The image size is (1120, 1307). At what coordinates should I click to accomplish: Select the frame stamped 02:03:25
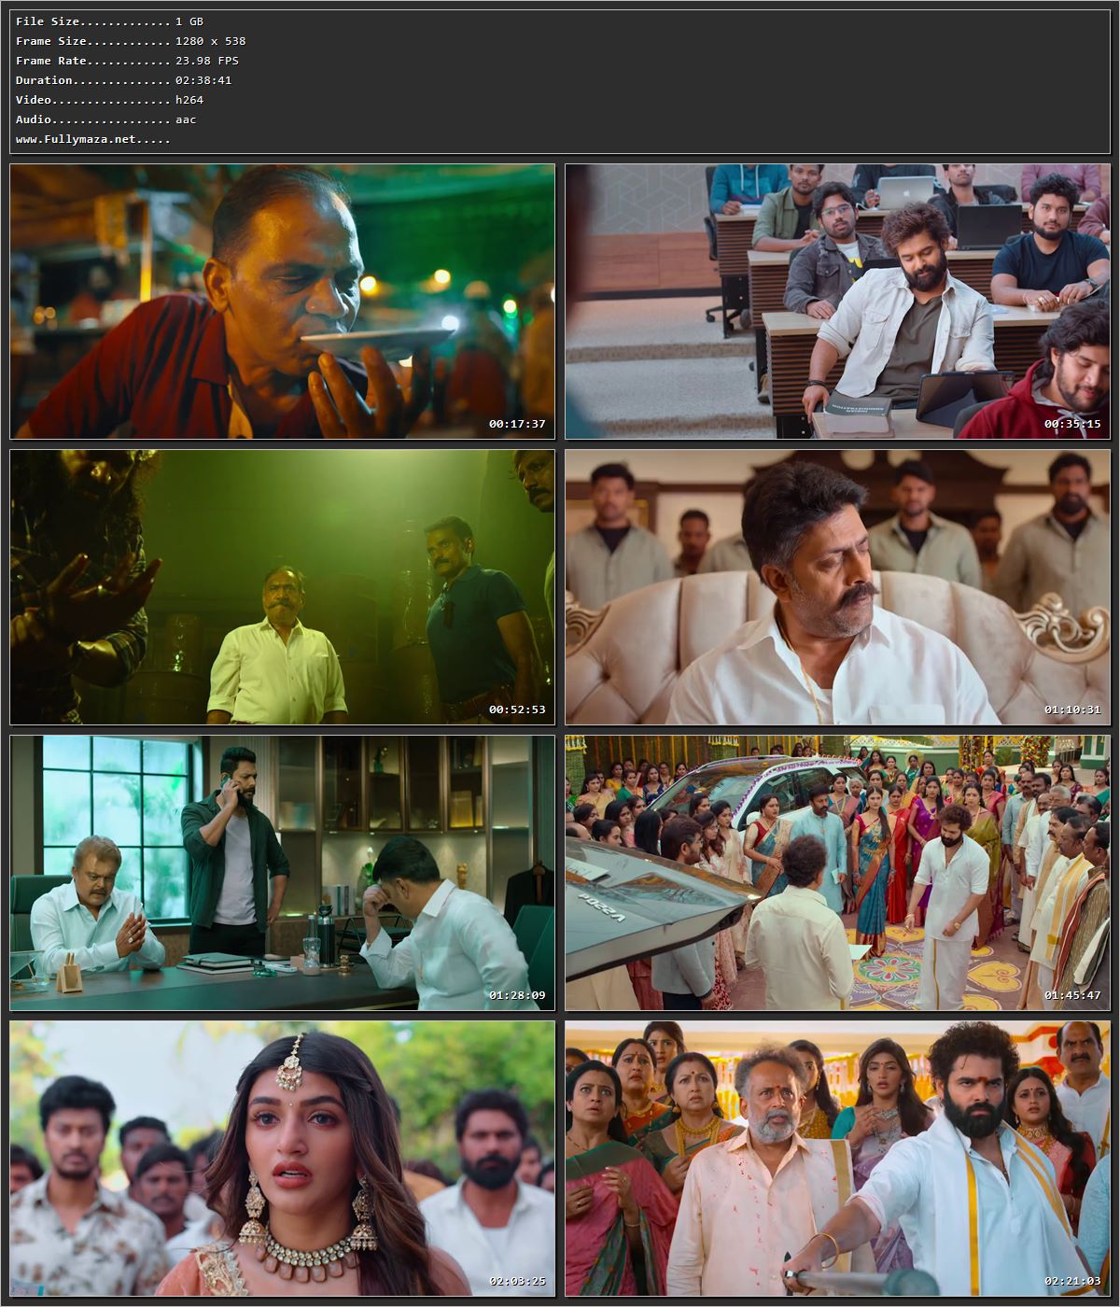pyautogui.click(x=282, y=1159)
